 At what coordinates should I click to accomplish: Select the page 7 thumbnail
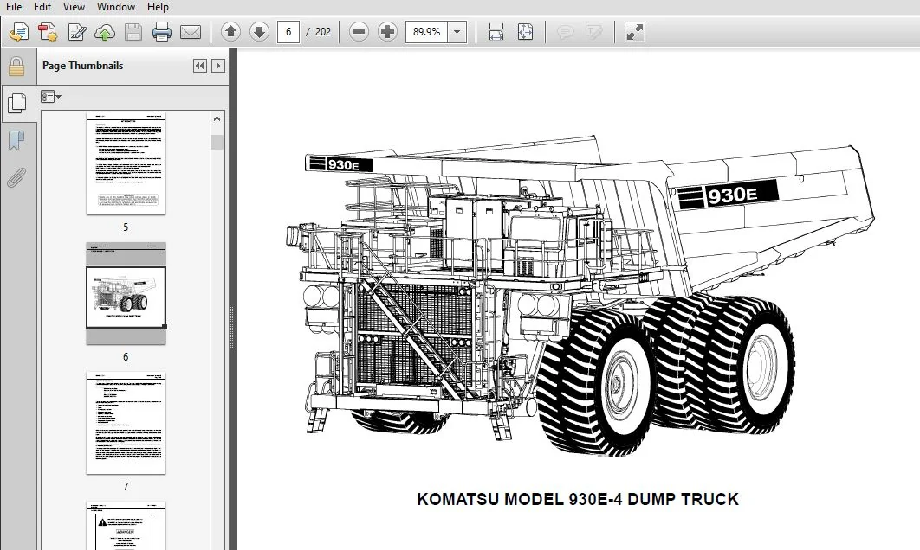point(126,423)
